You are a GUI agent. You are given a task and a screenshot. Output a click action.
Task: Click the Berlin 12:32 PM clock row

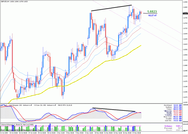coord(174,113)
